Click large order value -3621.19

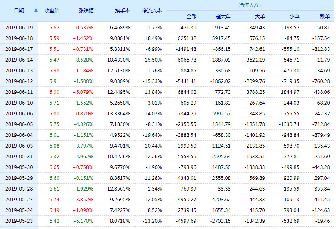(254, 60)
